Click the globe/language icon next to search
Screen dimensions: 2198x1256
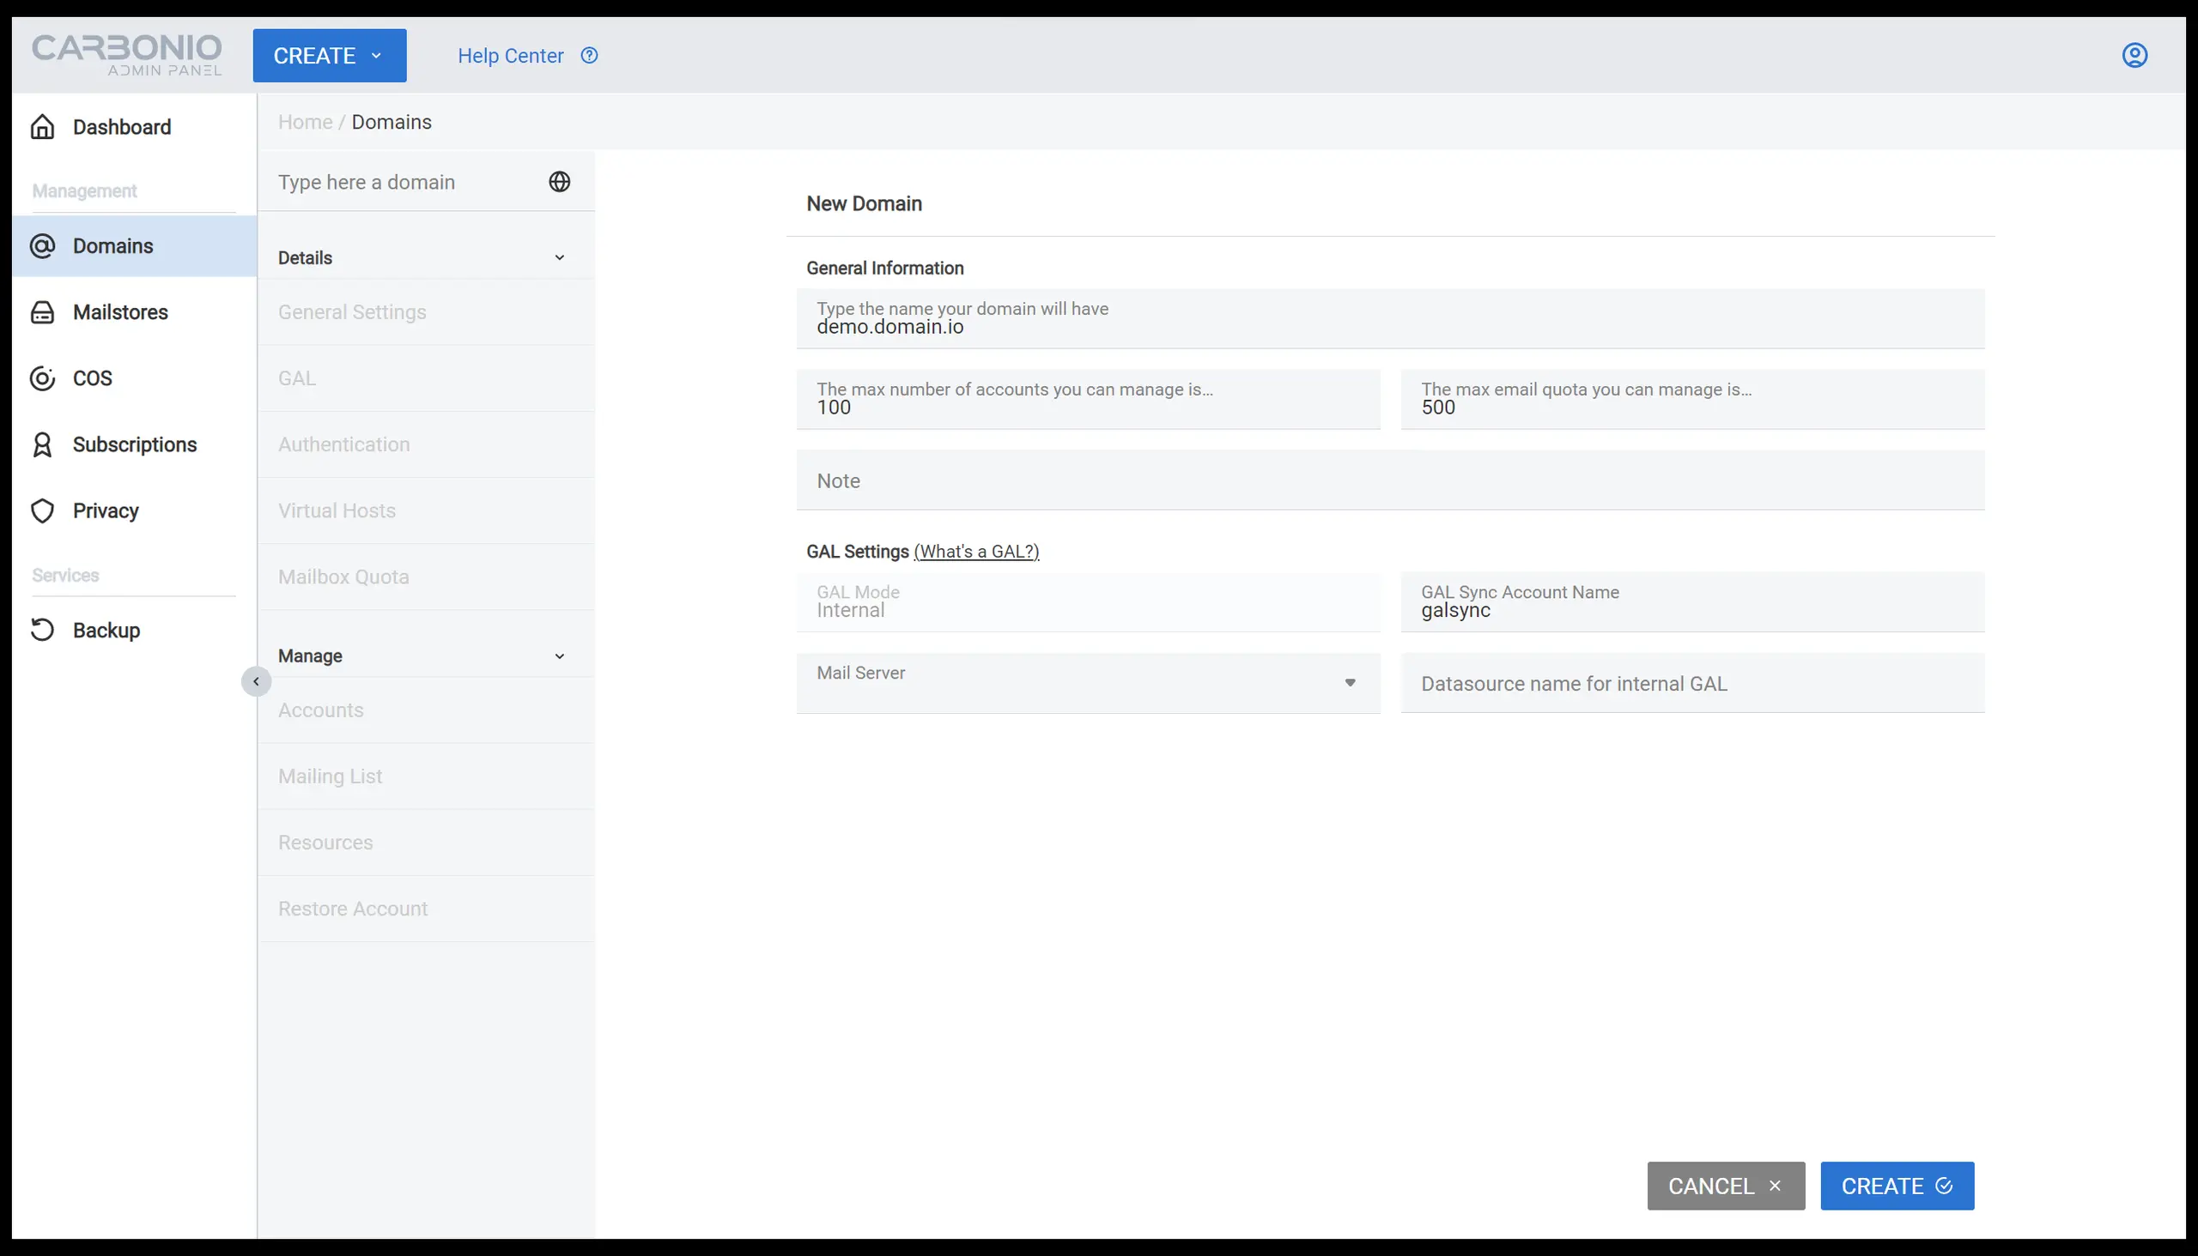coord(560,181)
